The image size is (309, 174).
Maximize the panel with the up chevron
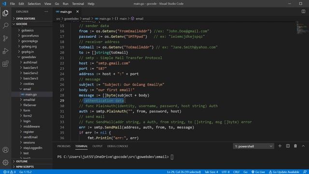[x=303, y=146]
